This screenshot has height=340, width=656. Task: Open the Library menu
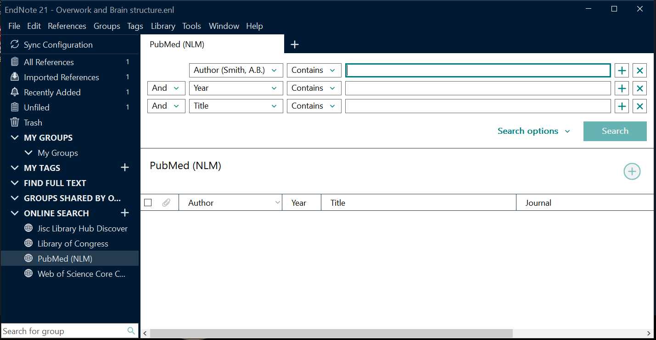[163, 26]
